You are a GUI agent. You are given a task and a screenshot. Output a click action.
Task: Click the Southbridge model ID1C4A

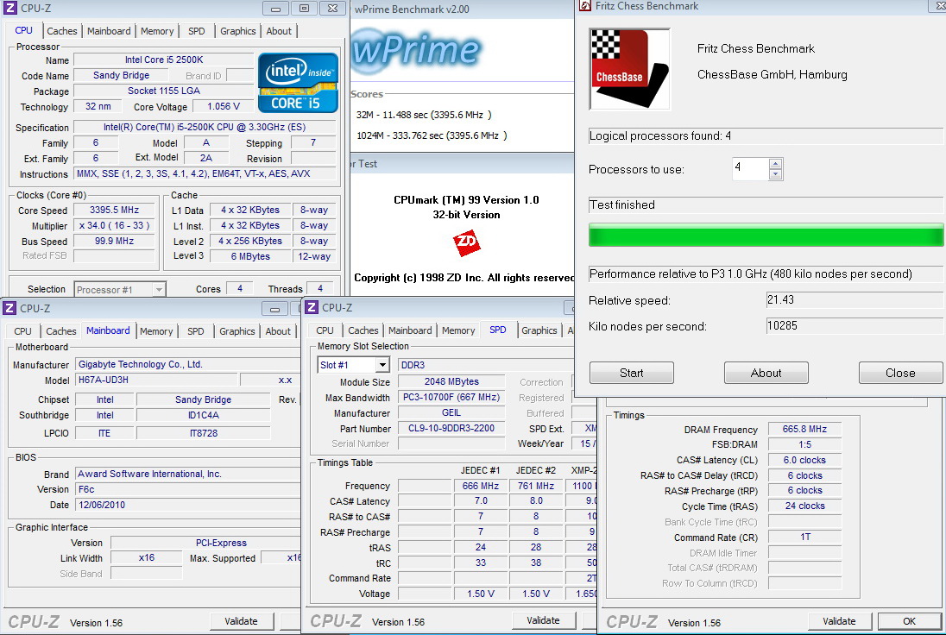coord(204,415)
